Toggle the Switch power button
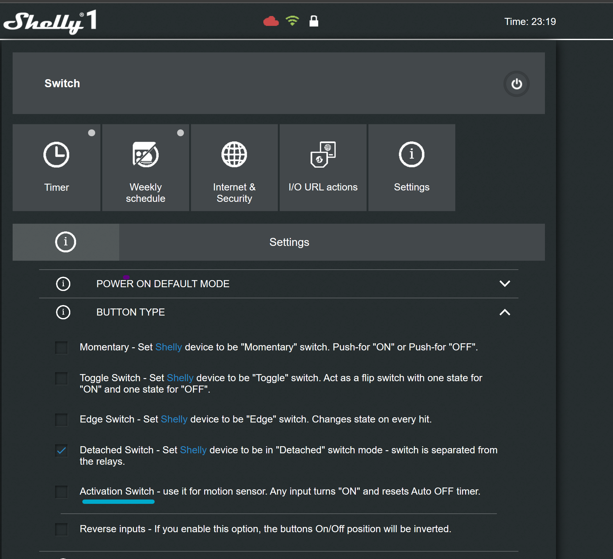The image size is (613, 559). coord(516,84)
